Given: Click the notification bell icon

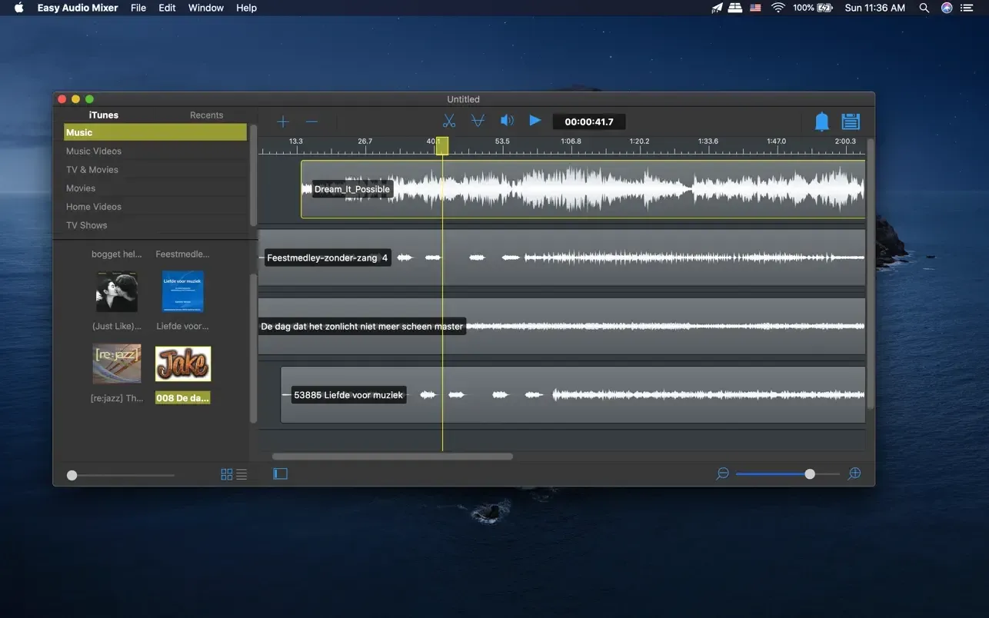Looking at the screenshot, I should 821,121.
